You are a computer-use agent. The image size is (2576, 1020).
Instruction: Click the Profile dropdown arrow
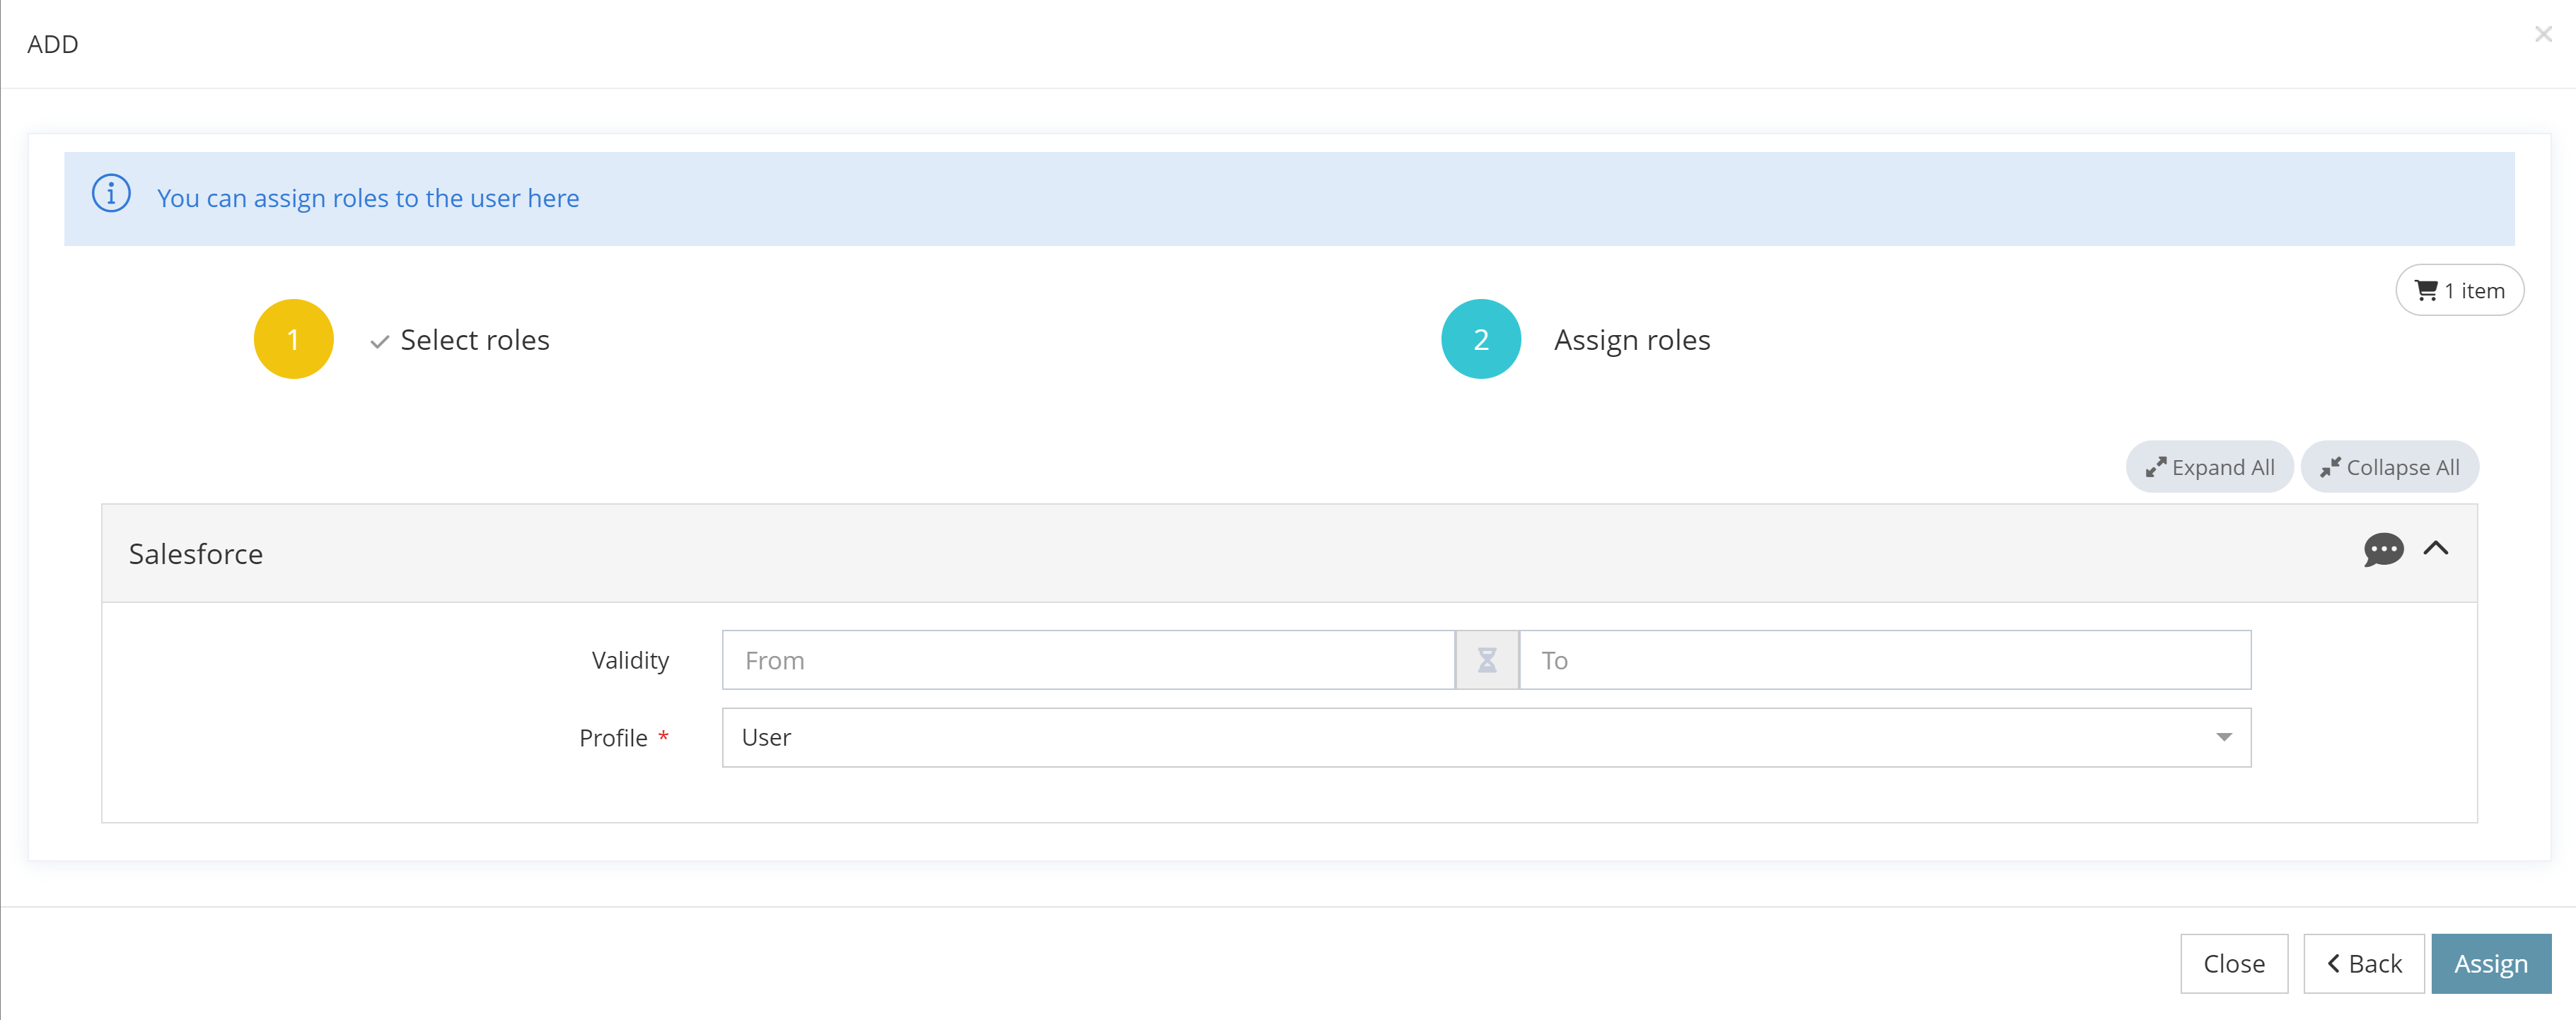tap(2223, 738)
